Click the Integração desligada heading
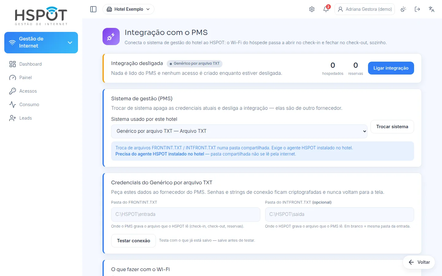 click(x=137, y=63)
